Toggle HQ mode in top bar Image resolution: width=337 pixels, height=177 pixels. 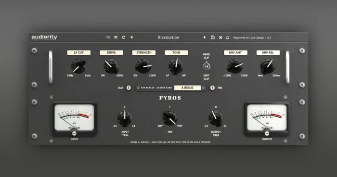(x=108, y=37)
